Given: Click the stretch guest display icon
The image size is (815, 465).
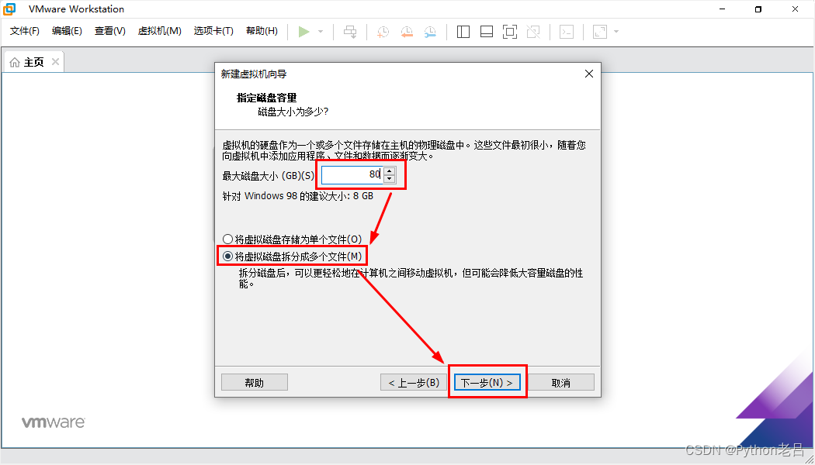Looking at the screenshot, I should (x=600, y=32).
